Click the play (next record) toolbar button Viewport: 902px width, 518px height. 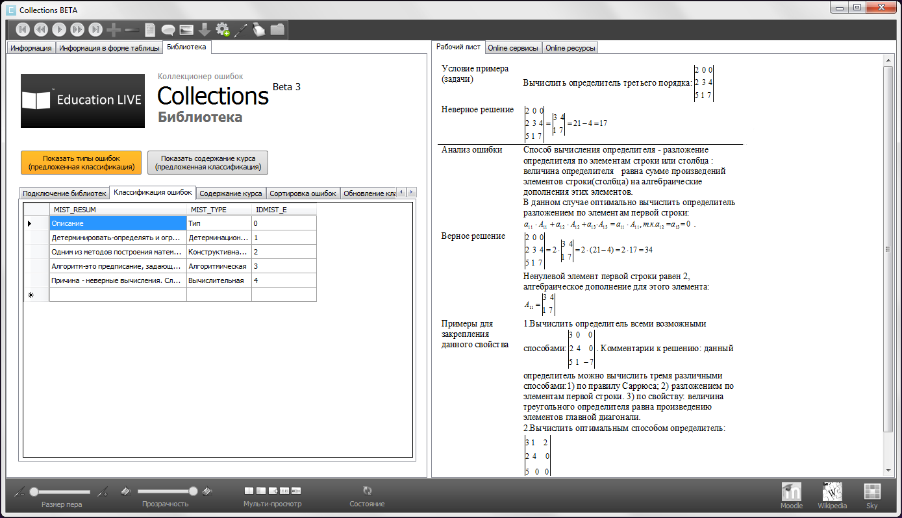pyautogui.click(x=59, y=29)
